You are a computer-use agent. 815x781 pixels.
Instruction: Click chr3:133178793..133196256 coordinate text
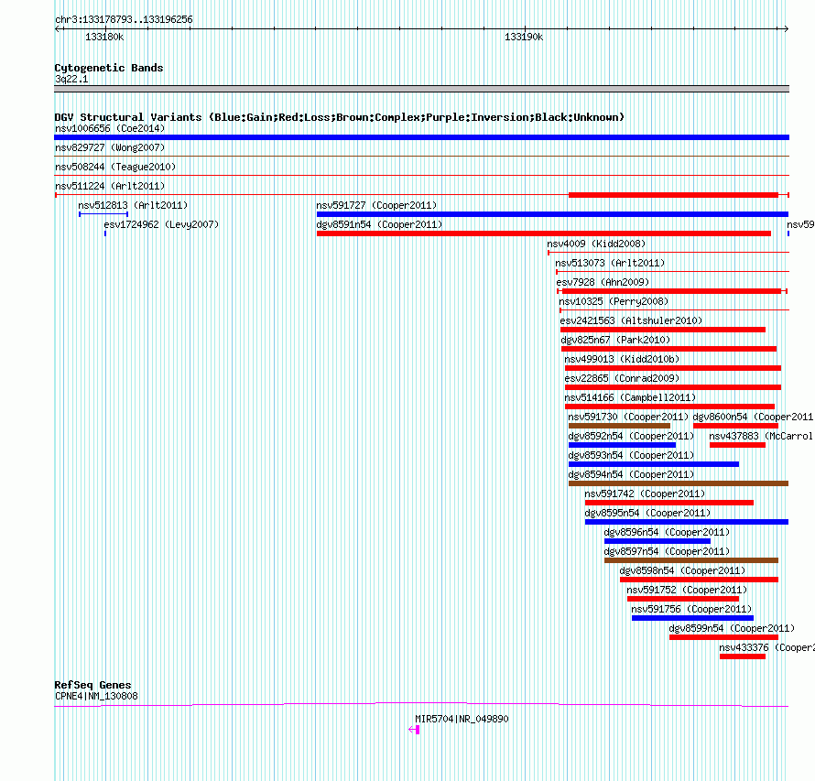coord(124,20)
